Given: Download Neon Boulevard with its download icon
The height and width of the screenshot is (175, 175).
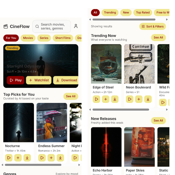Looking at the screenshot, I should 148,99.
